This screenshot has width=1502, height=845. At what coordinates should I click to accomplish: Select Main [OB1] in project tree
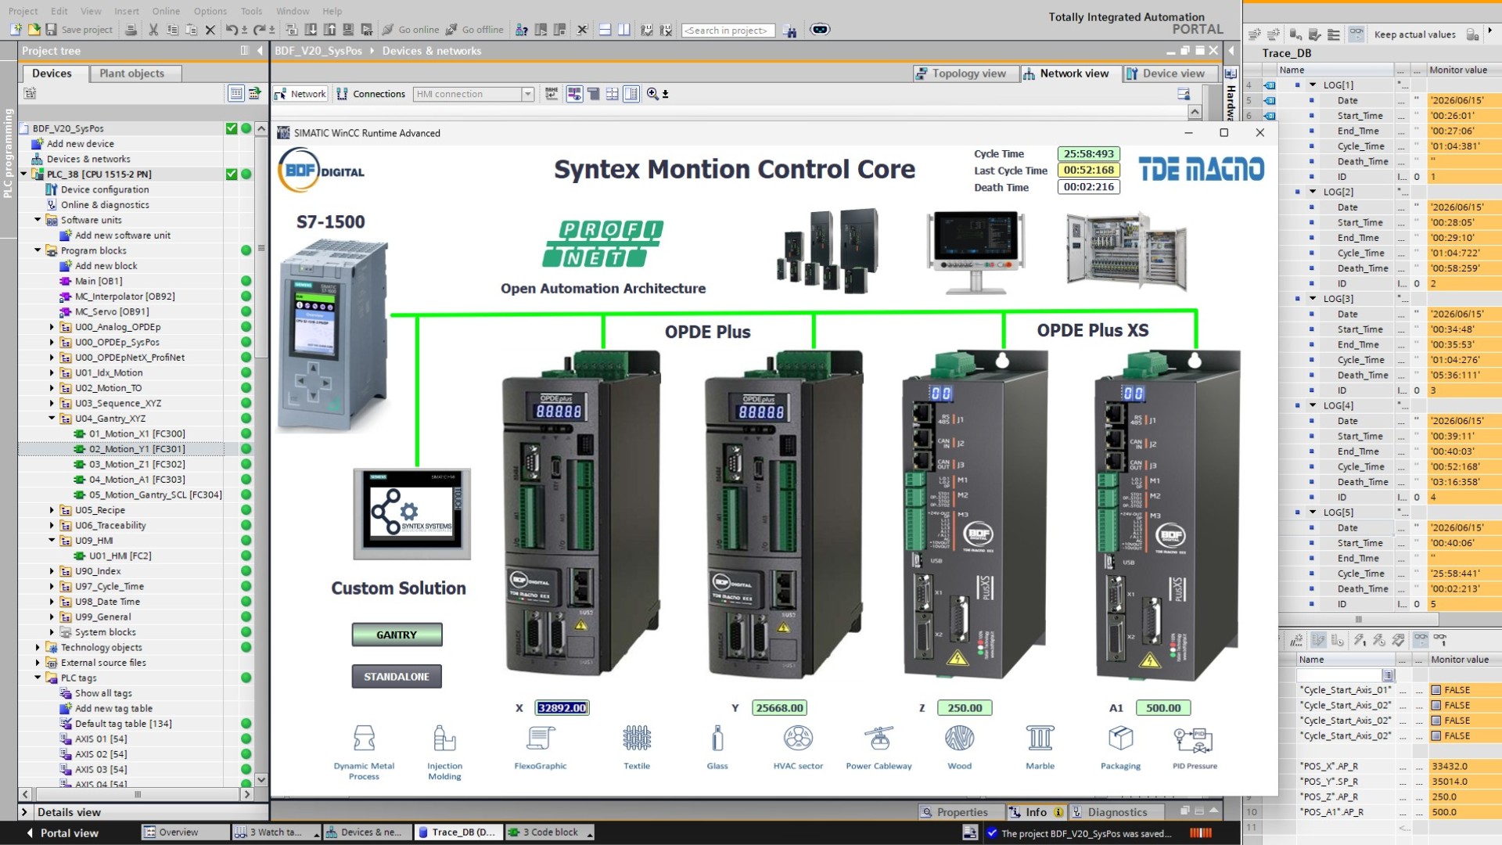point(99,282)
